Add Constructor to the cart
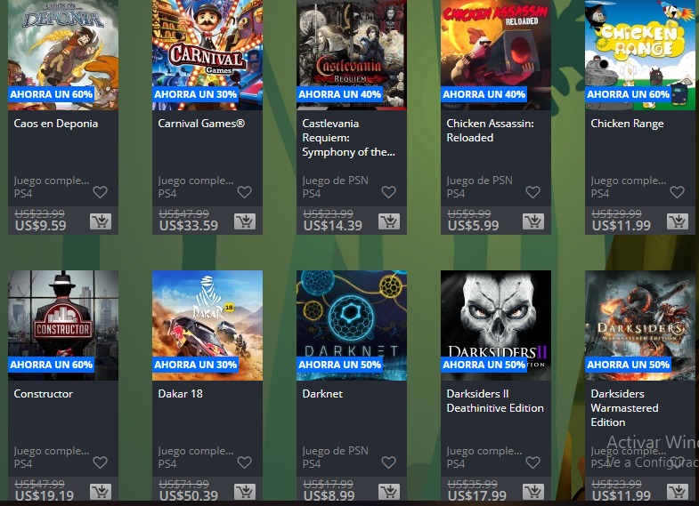This screenshot has height=506, width=699. tap(101, 491)
